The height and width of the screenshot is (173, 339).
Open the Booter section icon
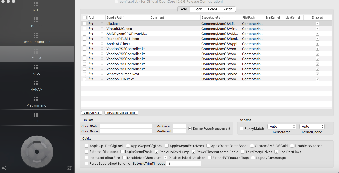[x=36, y=20]
